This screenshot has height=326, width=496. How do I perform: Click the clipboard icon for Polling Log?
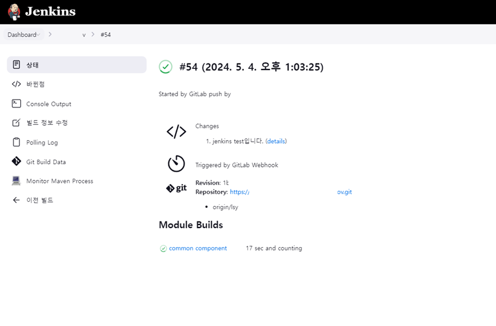[17, 142]
